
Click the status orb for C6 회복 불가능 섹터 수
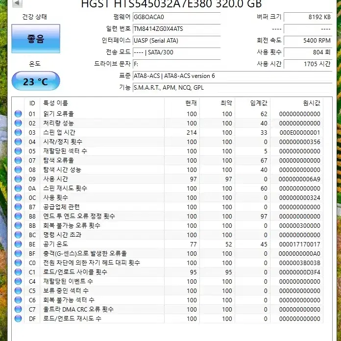(18, 300)
